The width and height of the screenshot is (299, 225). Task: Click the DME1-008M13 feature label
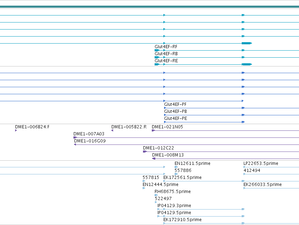click(168, 155)
